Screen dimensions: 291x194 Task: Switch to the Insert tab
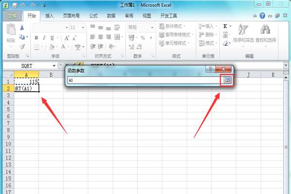(x=49, y=16)
